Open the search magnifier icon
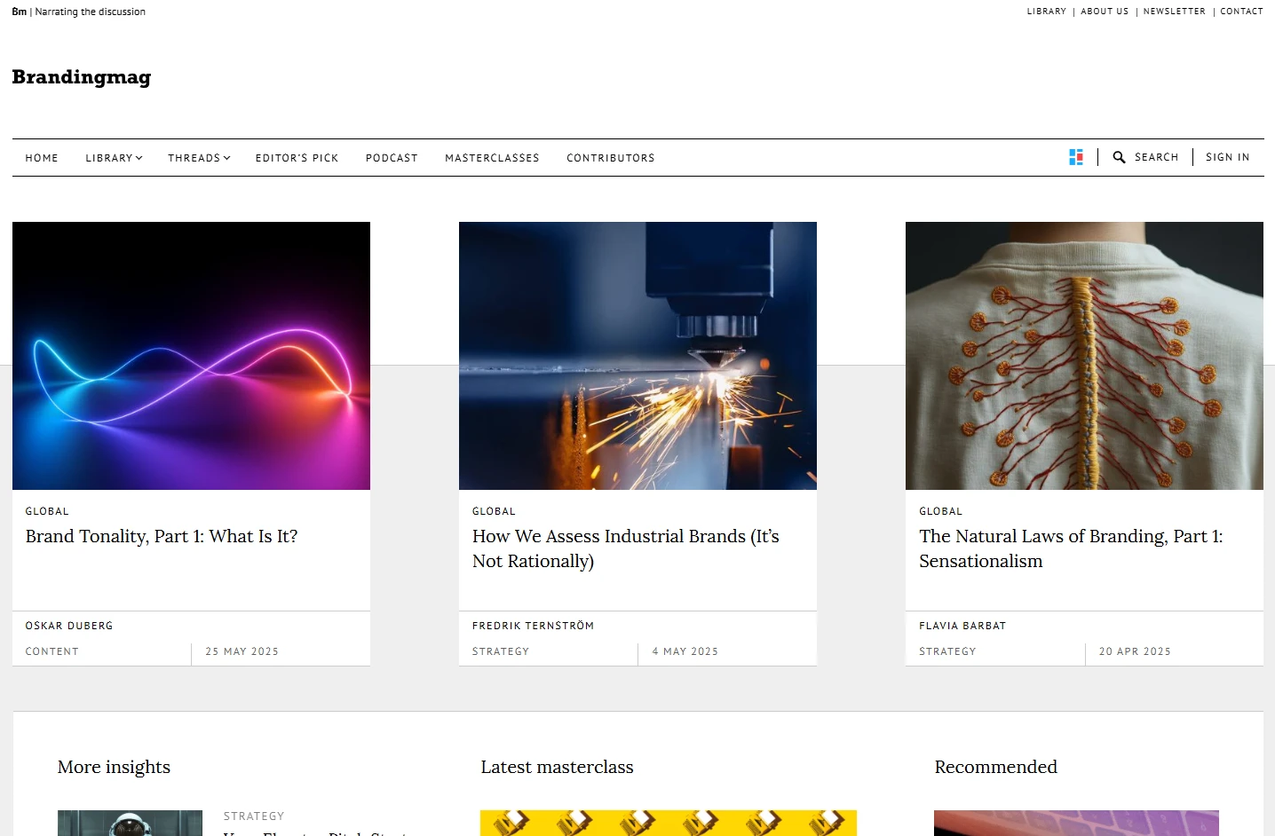The width and height of the screenshot is (1275, 836). click(1120, 157)
